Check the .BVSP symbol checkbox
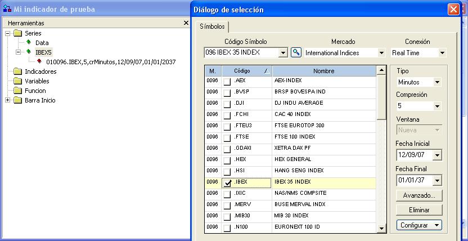The width and height of the screenshot is (468, 241). pyautogui.click(x=227, y=92)
